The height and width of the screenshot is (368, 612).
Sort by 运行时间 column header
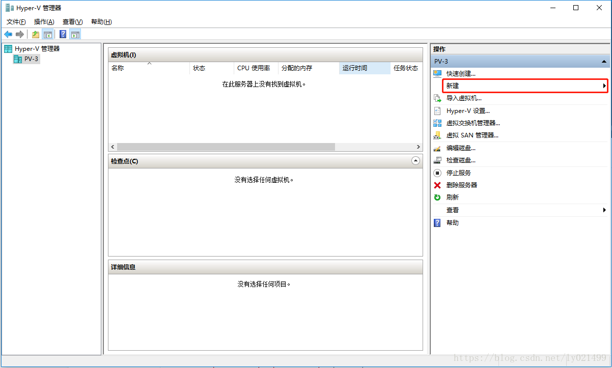[365, 68]
